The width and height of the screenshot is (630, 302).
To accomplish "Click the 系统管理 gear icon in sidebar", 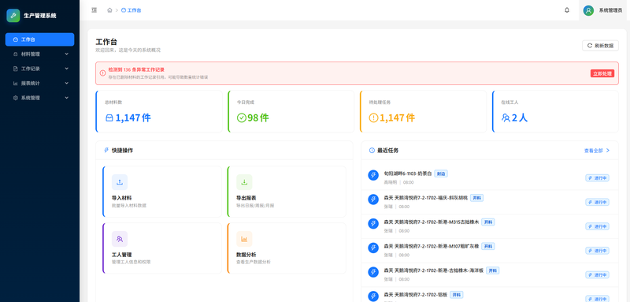I will click(x=16, y=98).
